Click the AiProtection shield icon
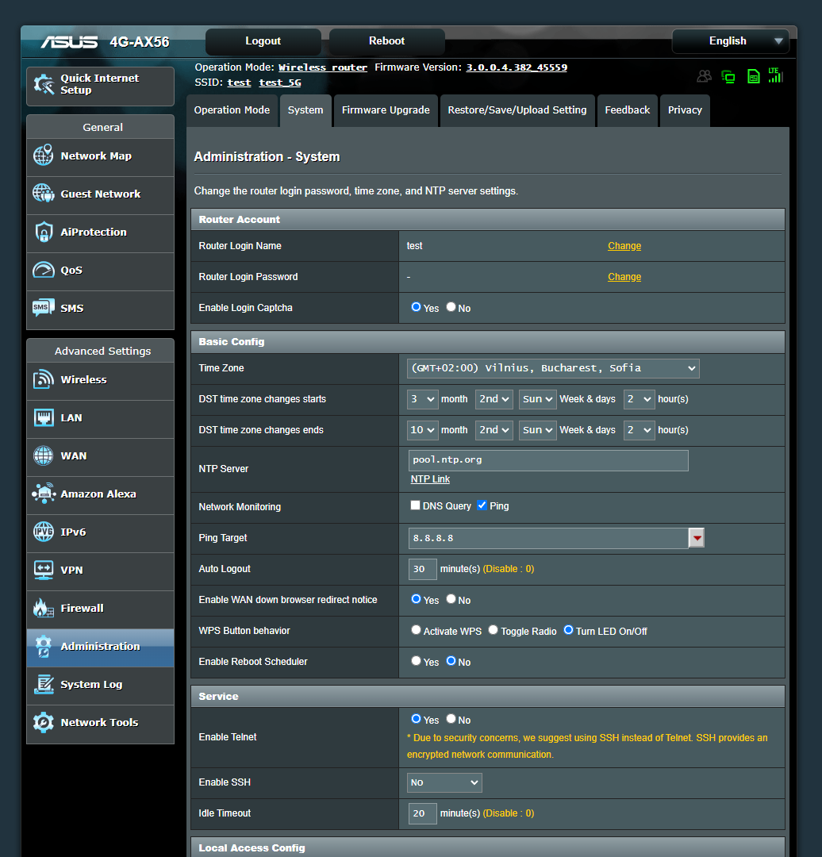Screen dimensions: 822x857 click(x=43, y=232)
